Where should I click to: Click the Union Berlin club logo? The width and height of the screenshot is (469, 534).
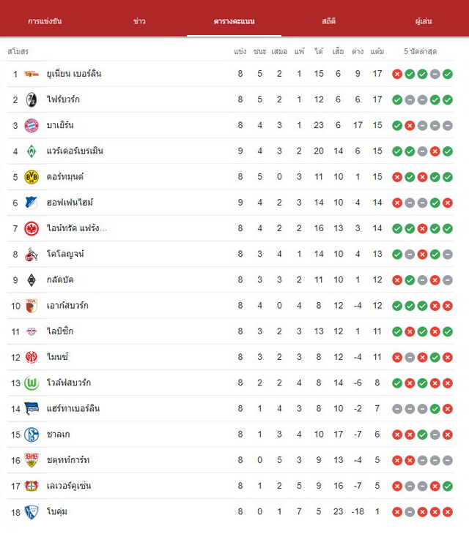click(32, 74)
